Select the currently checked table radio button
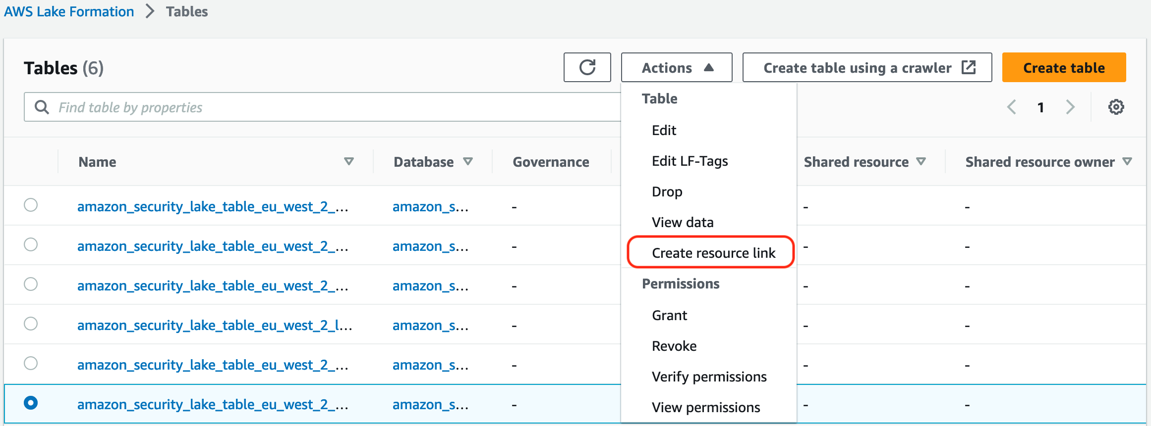 click(x=31, y=403)
